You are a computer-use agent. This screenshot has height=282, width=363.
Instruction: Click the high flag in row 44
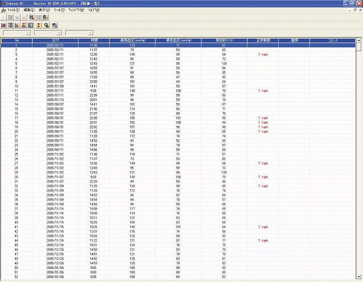pos(263,240)
